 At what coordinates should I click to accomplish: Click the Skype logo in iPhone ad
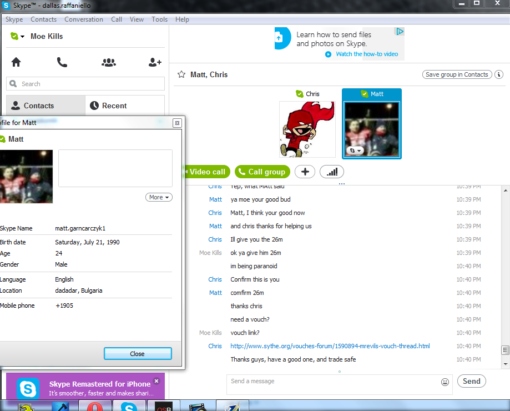(x=28, y=388)
